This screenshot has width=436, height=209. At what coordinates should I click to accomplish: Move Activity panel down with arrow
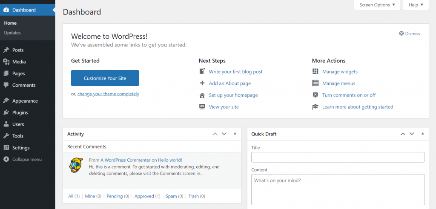(224, 134)
